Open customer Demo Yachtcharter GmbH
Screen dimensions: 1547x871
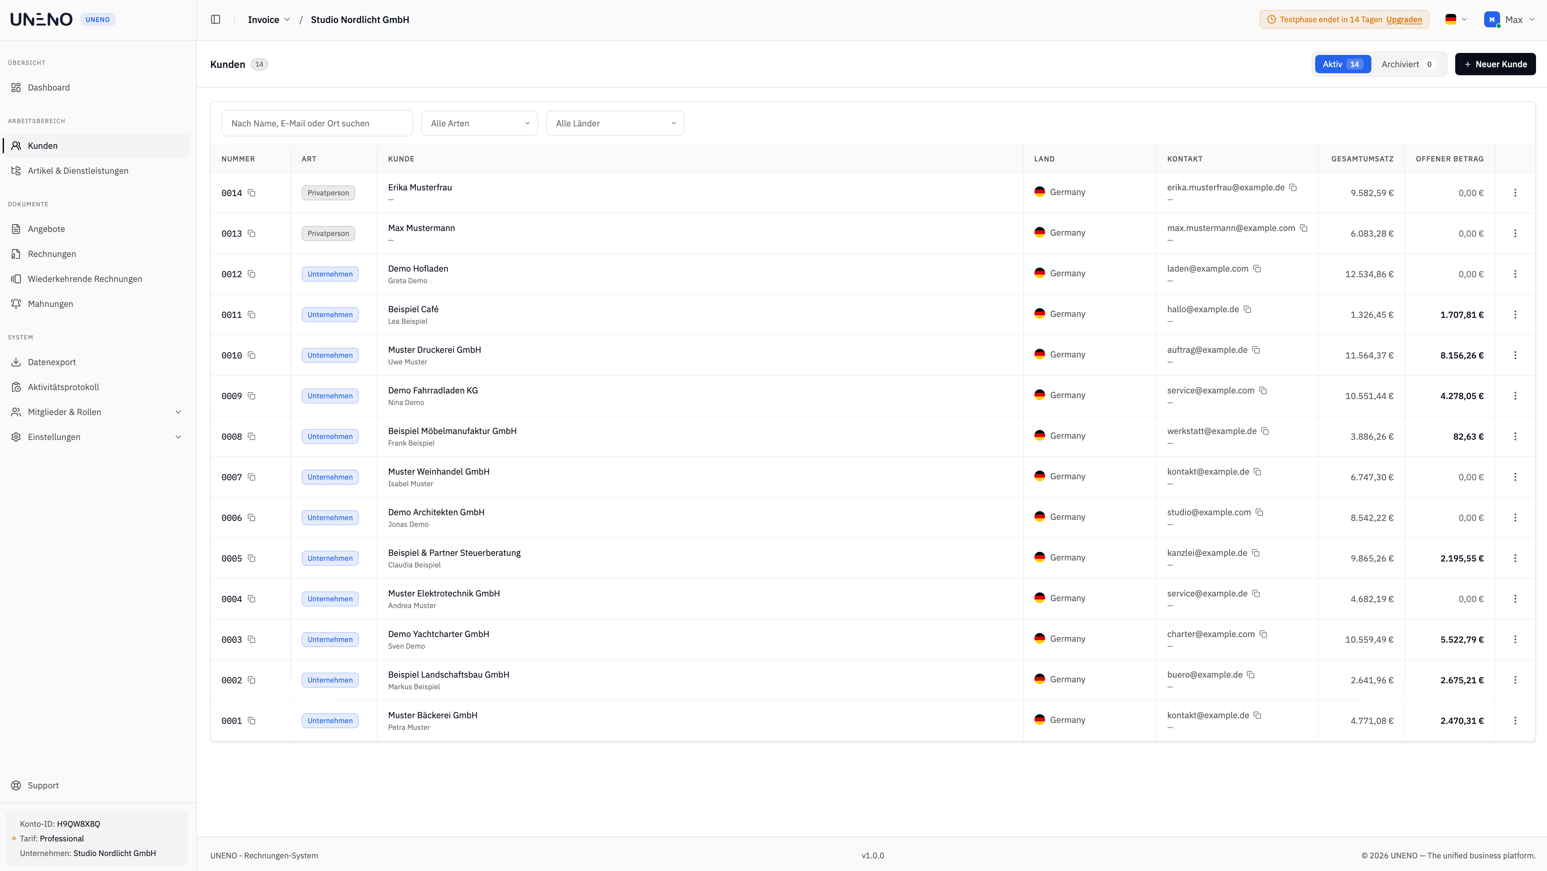pos(438,634)
